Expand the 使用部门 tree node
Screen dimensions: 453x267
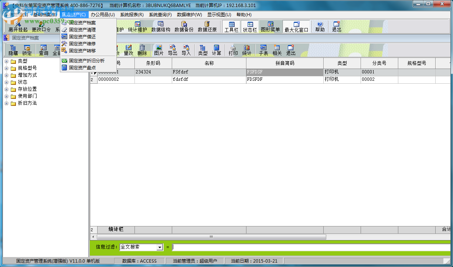6,96
